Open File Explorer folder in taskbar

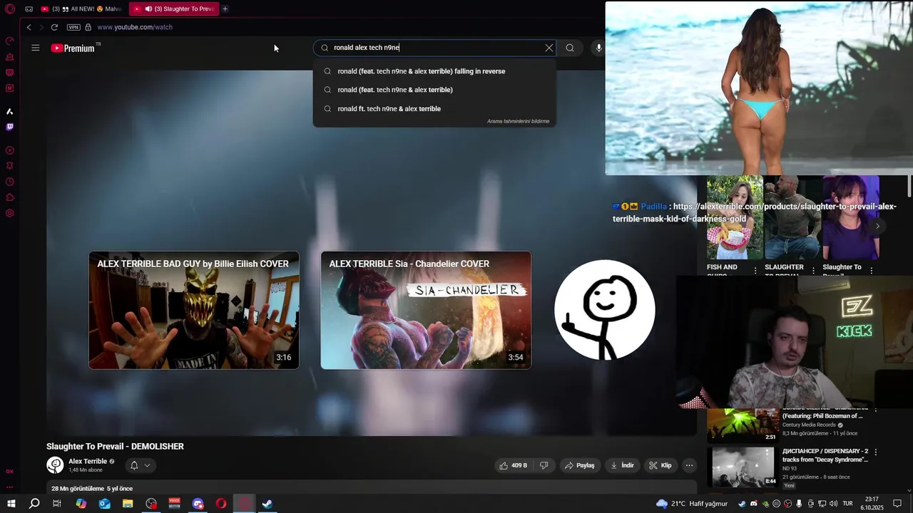(128, 504)
